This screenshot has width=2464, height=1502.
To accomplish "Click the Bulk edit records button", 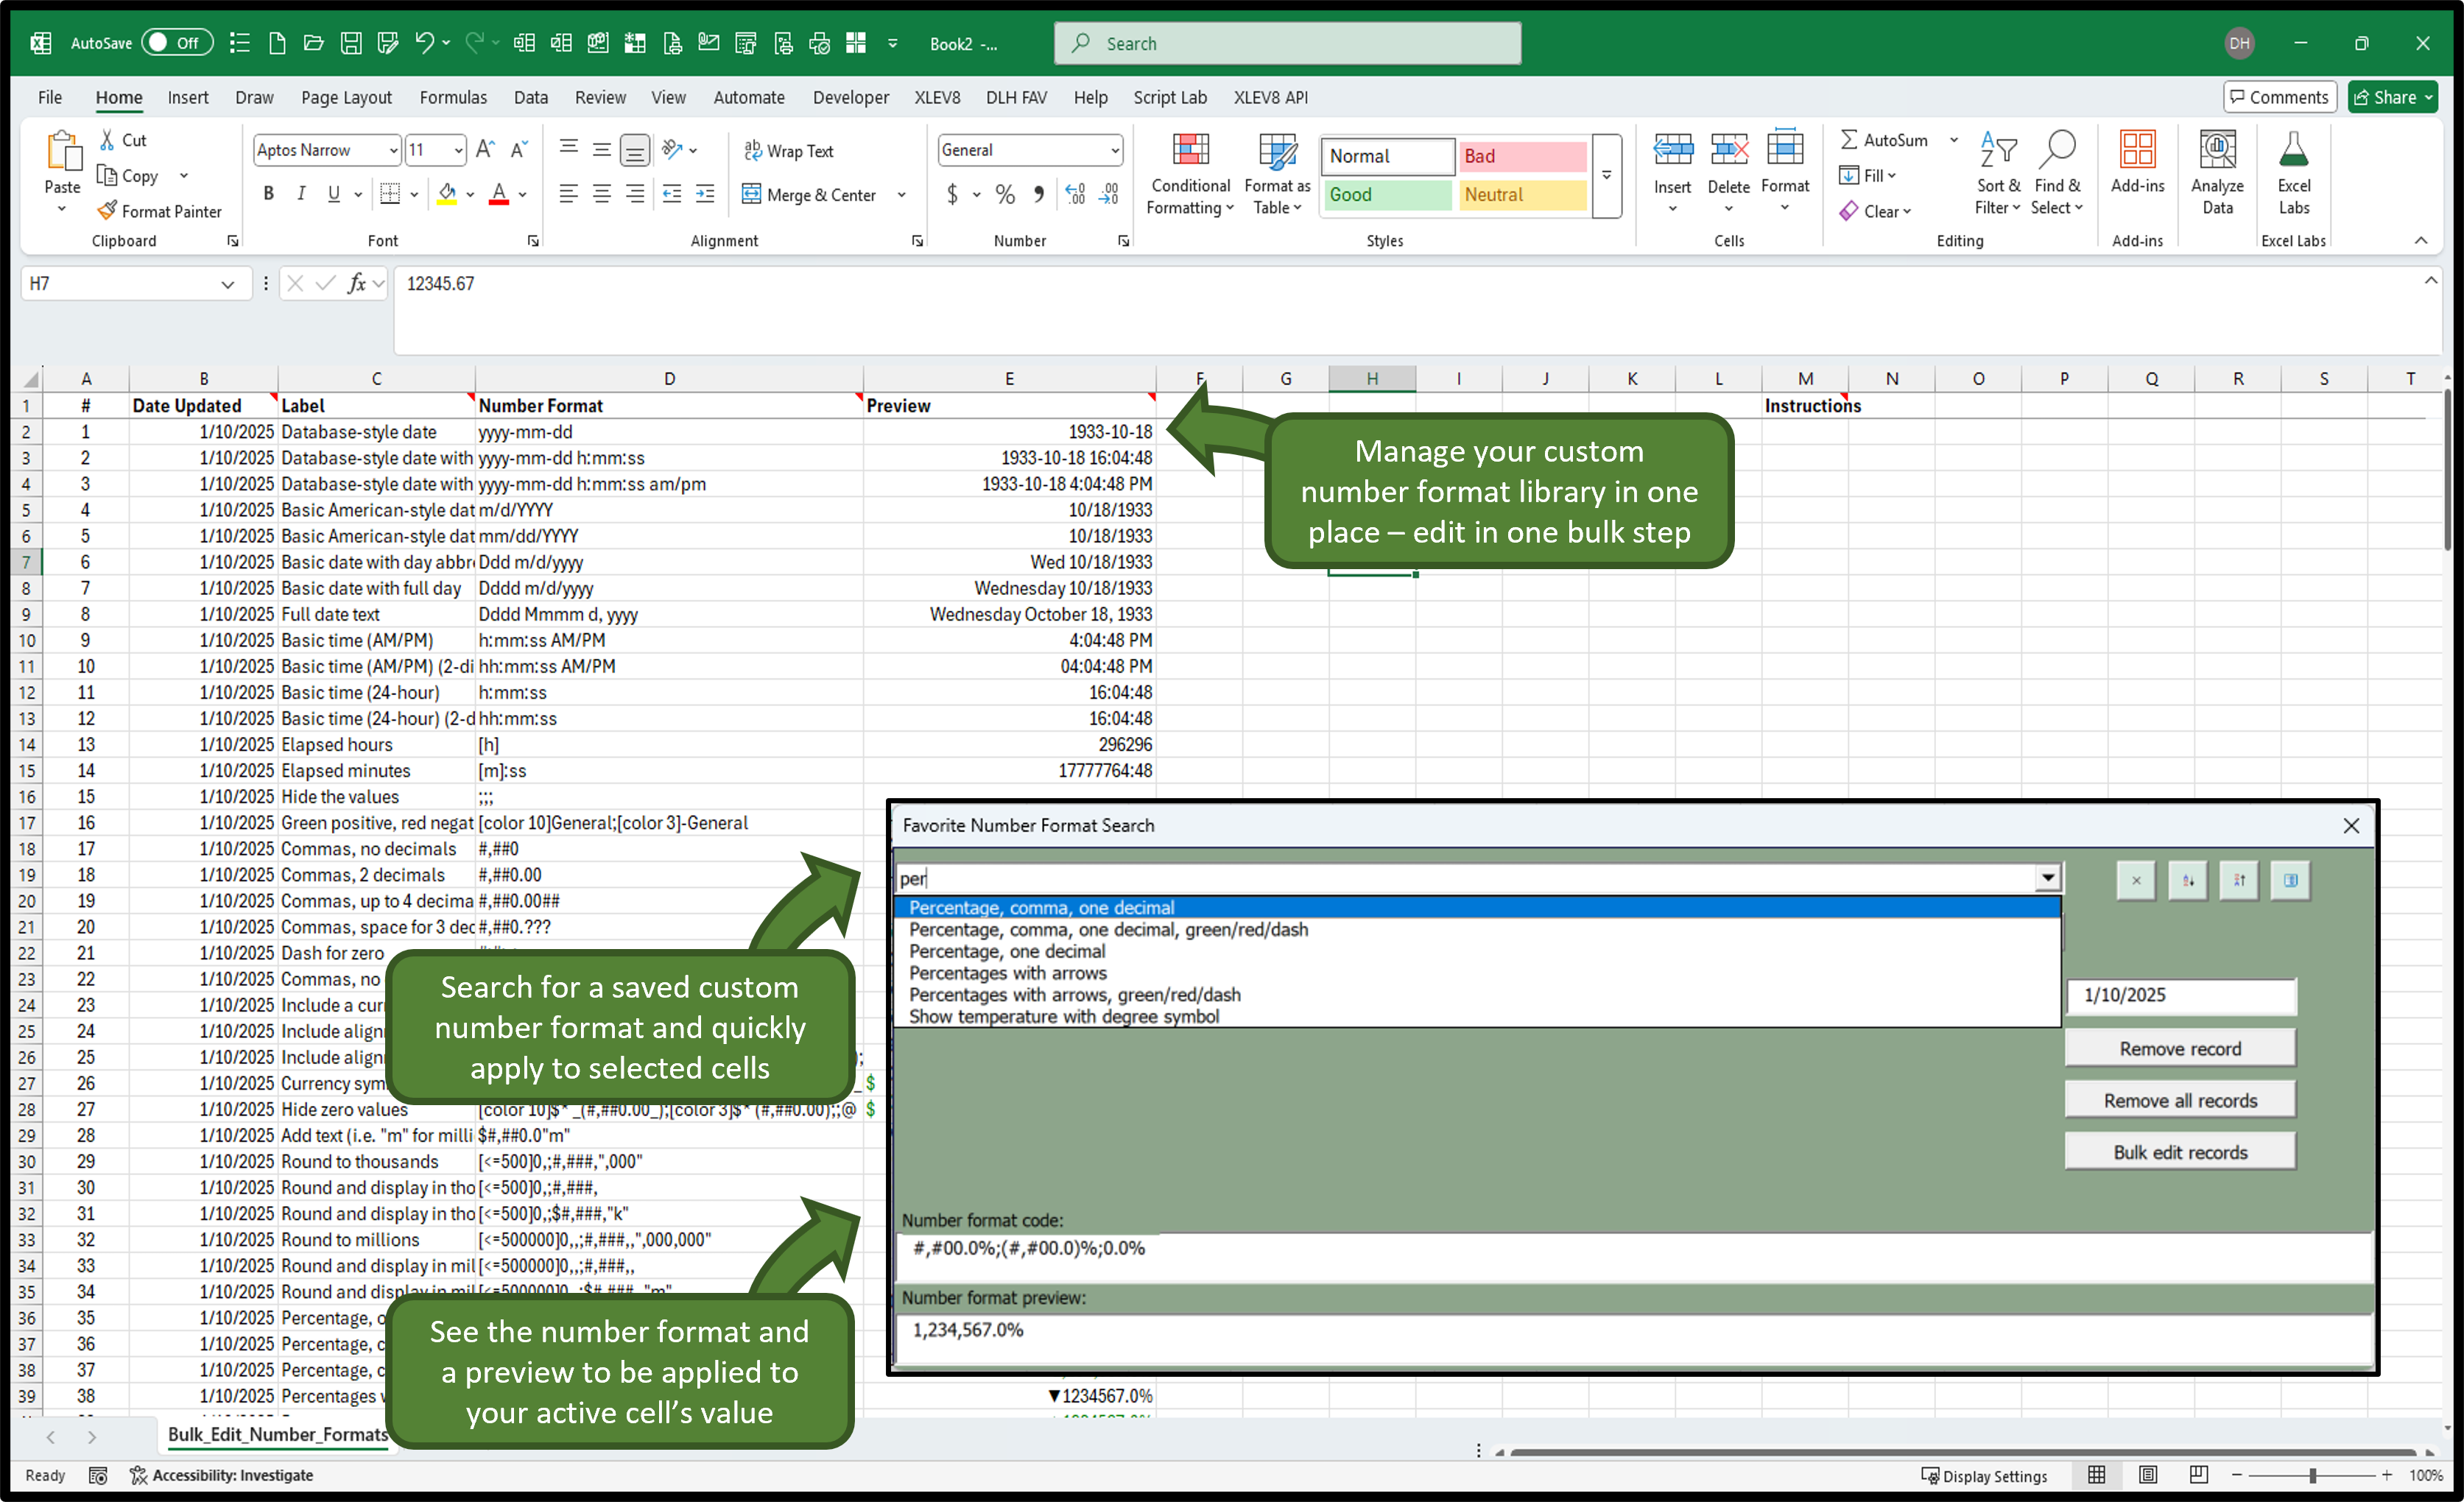I will click(2179, 1152).
